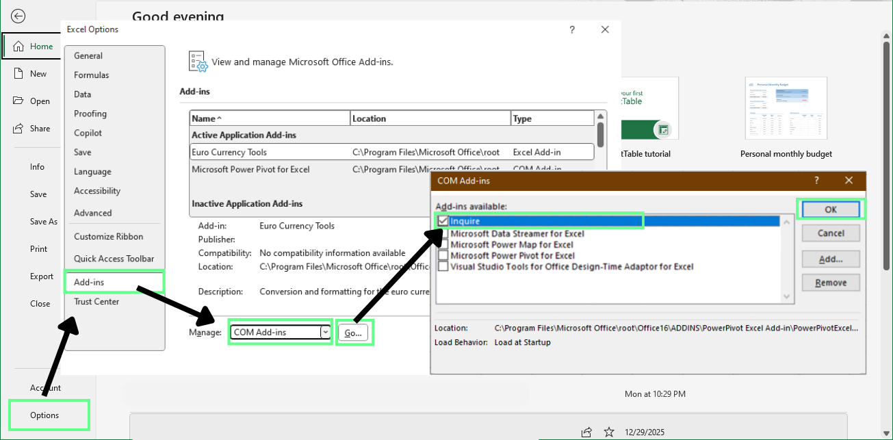
Task: Click the Office Add-ins management icon
Action: [x=198, y=61]
